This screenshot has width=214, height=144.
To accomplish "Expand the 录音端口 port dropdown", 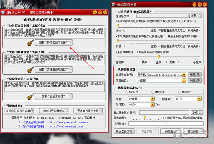I will (184, 80).
